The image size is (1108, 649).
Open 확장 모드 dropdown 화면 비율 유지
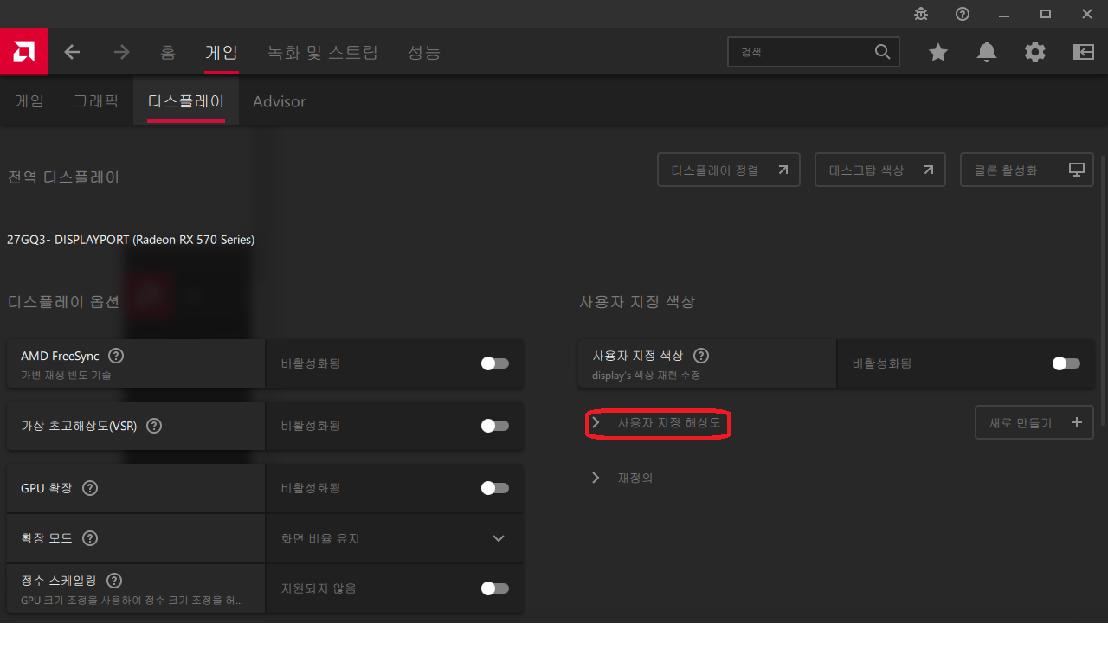click(394, 538)
